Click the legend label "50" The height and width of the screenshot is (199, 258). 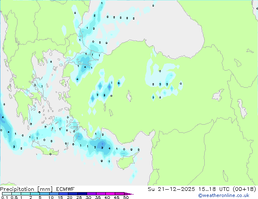(x=126, y=197)
